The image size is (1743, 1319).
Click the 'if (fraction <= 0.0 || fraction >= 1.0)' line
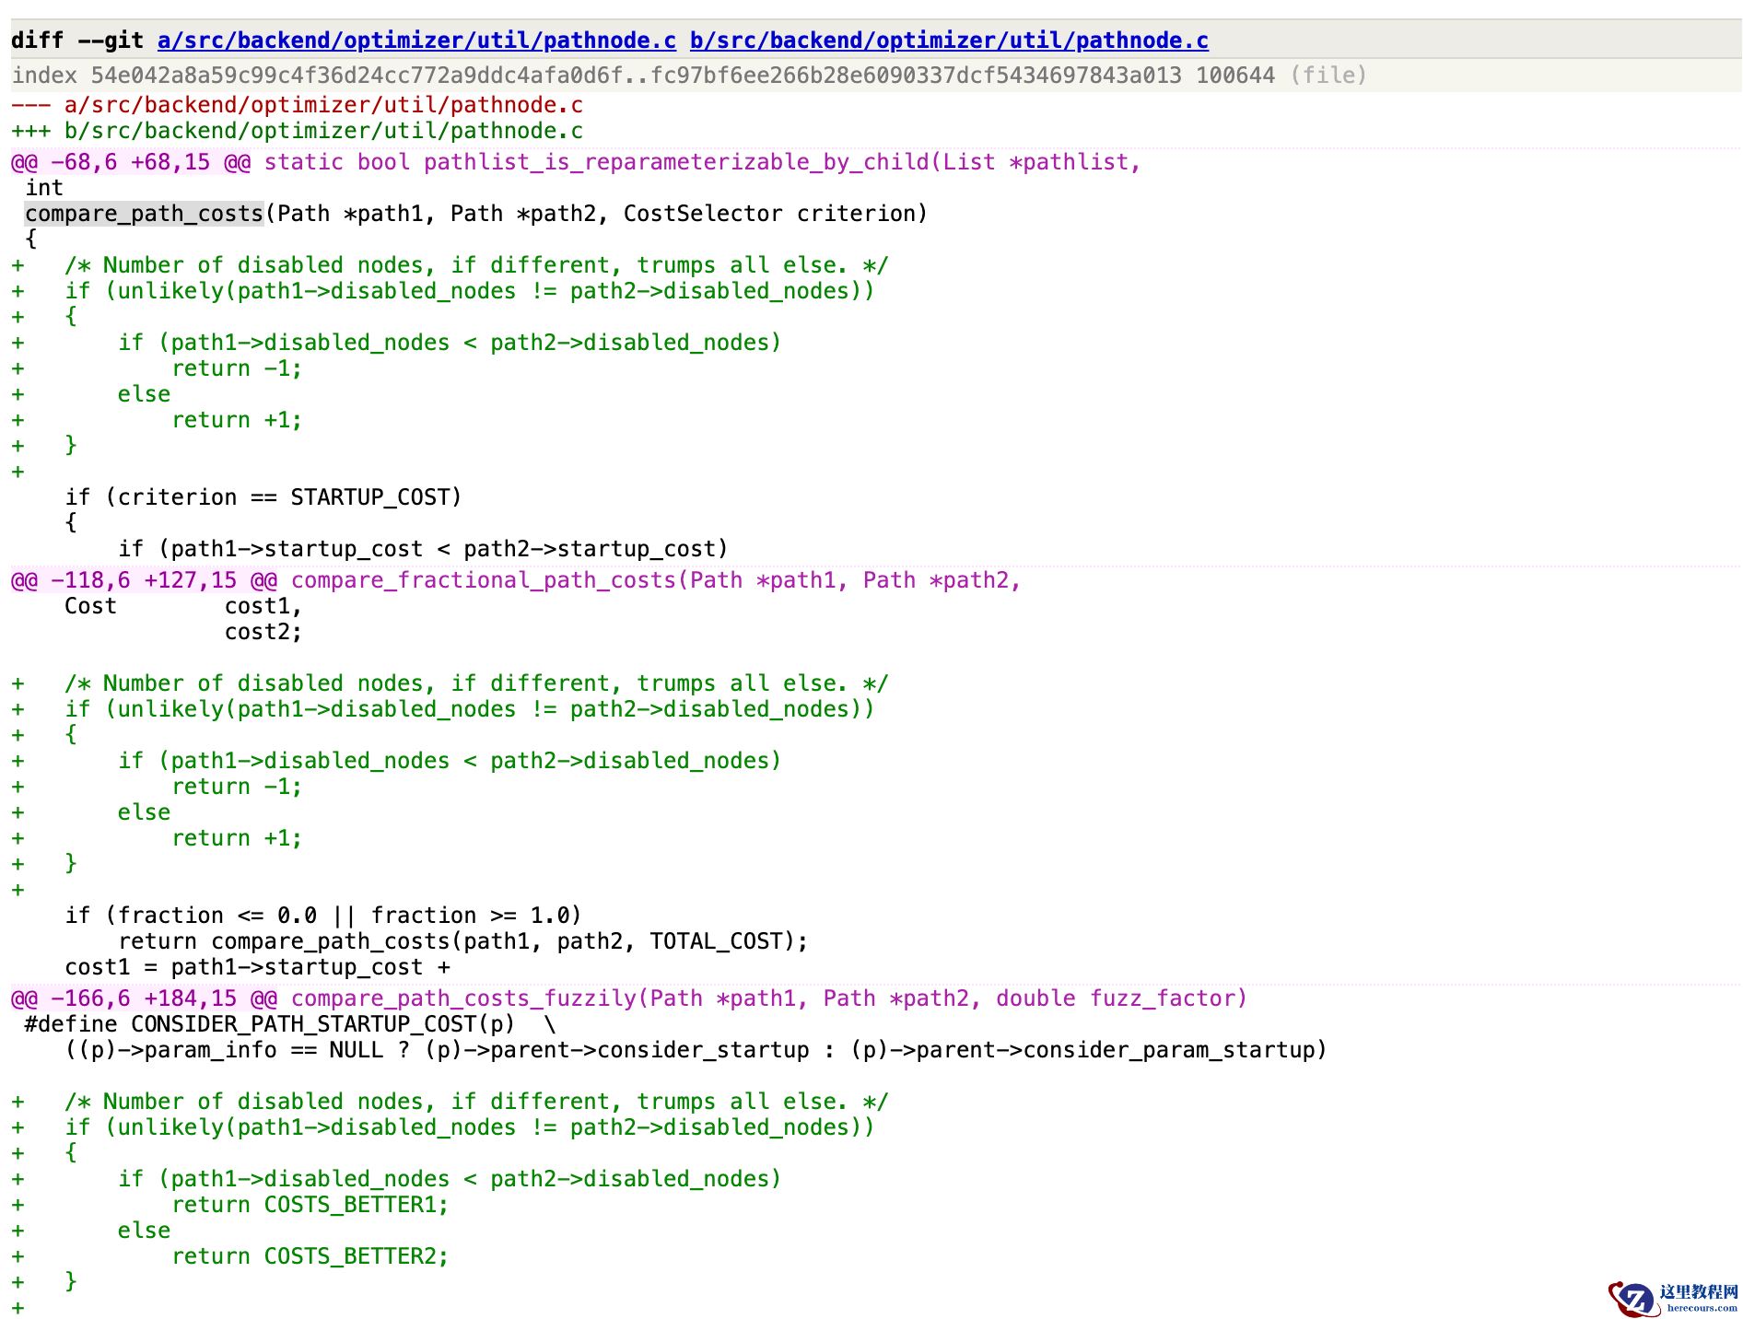(323, 916)
